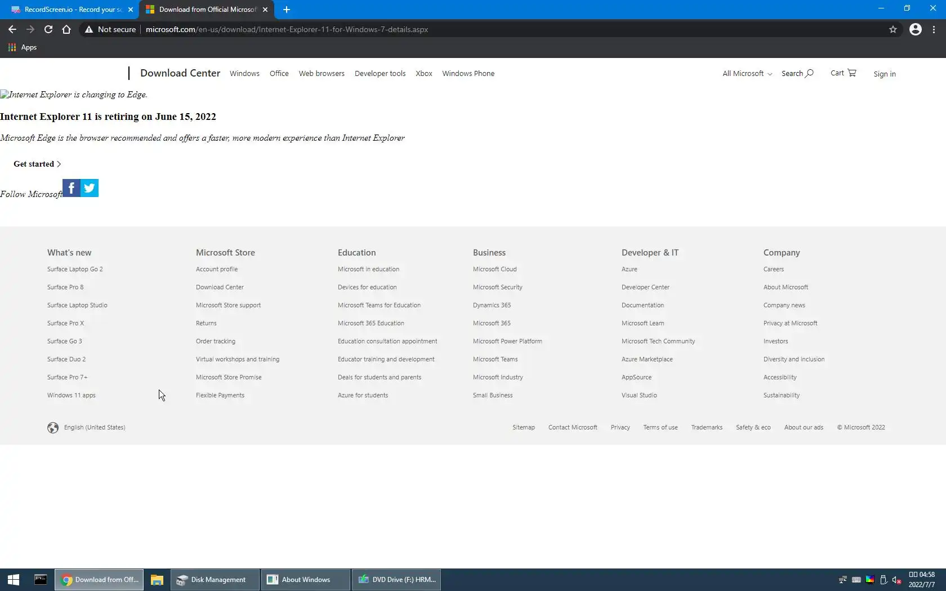Image resolution: width=946 pixels, height=591 pixels.
Task: Open the site Search
Action: coord(797,73)
